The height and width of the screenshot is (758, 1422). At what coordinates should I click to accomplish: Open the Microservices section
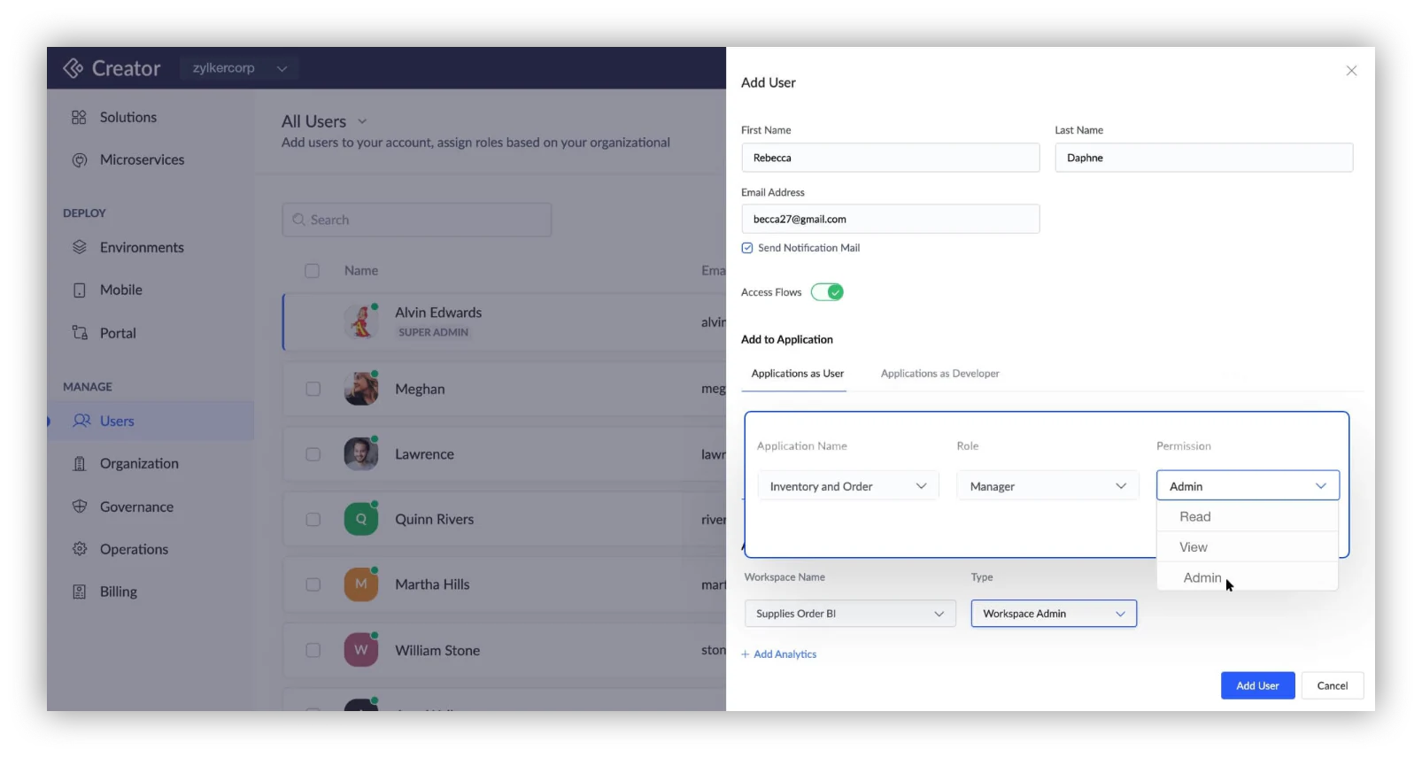[142, 159]
